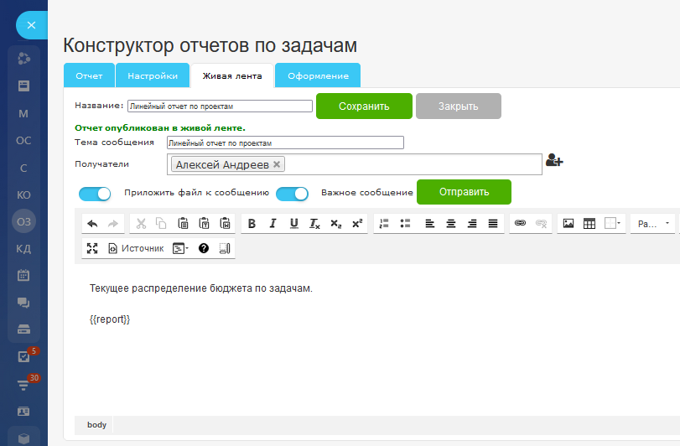Open the border style dropdown
This screenshot has height=446, width=680.
tap(613, 224)
